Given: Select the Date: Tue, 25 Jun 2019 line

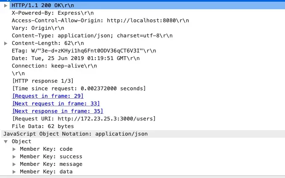Looking at the screenshot, I should 76,58.
